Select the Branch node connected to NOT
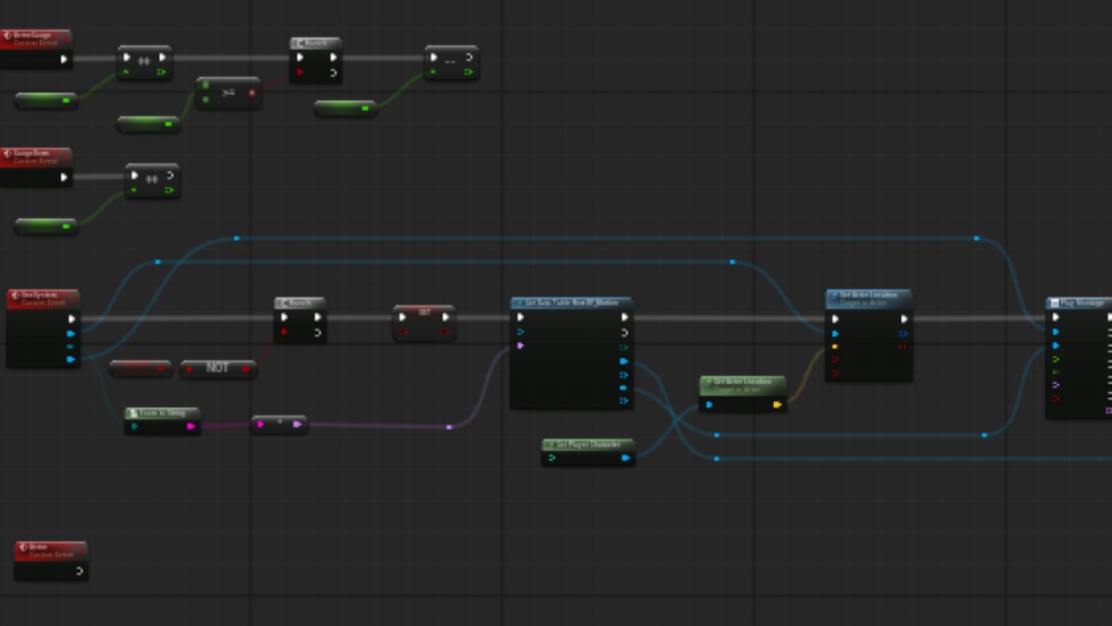The width and height of the screenshot is (1112, 626). point(300,303)
